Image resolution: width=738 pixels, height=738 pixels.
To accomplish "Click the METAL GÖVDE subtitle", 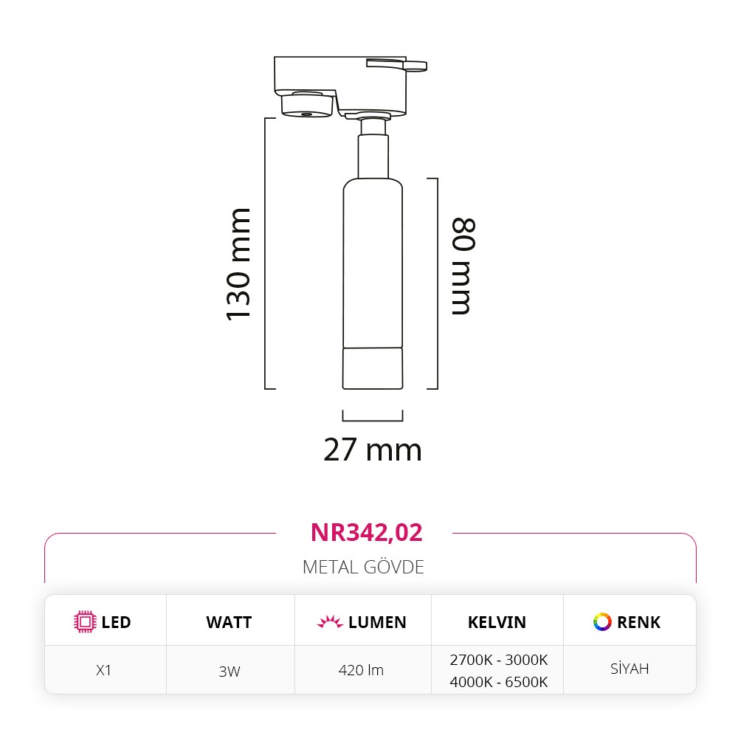I will 363,567.
